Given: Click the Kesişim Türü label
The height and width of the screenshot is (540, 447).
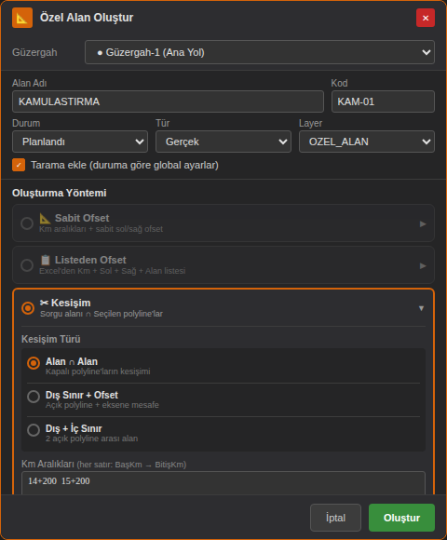Looking at the screenshot, I should (51, 339).
